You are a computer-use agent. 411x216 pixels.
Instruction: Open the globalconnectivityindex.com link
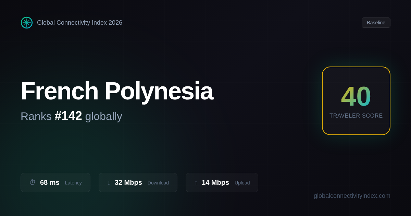point(352,196)
